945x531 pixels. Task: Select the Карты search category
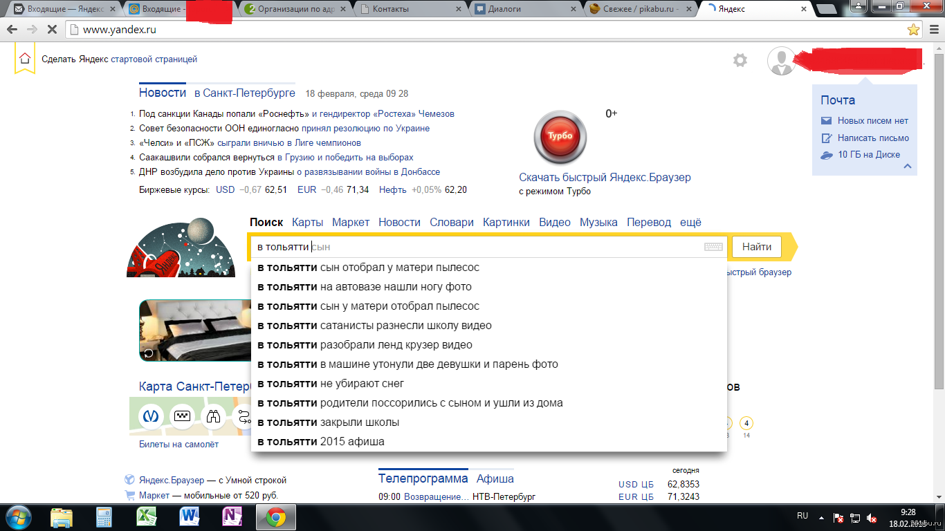tap(307, 222)
